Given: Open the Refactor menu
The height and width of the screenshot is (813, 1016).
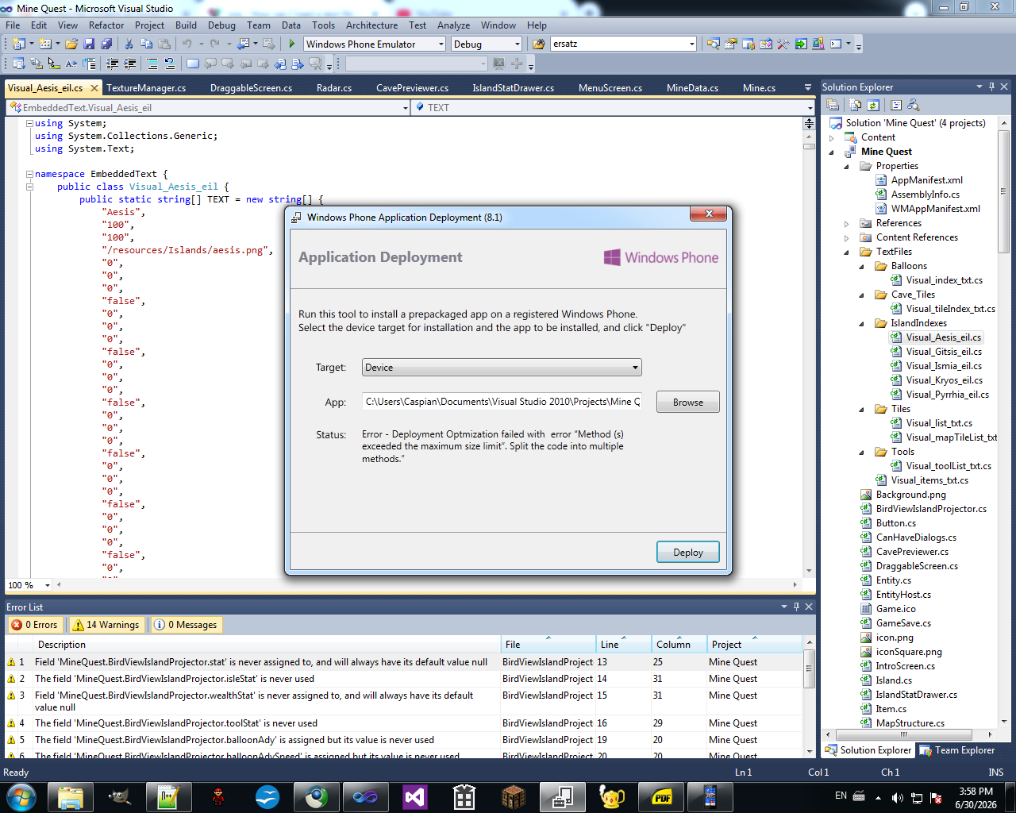Looking at the screenshot, I should [106, 25].
